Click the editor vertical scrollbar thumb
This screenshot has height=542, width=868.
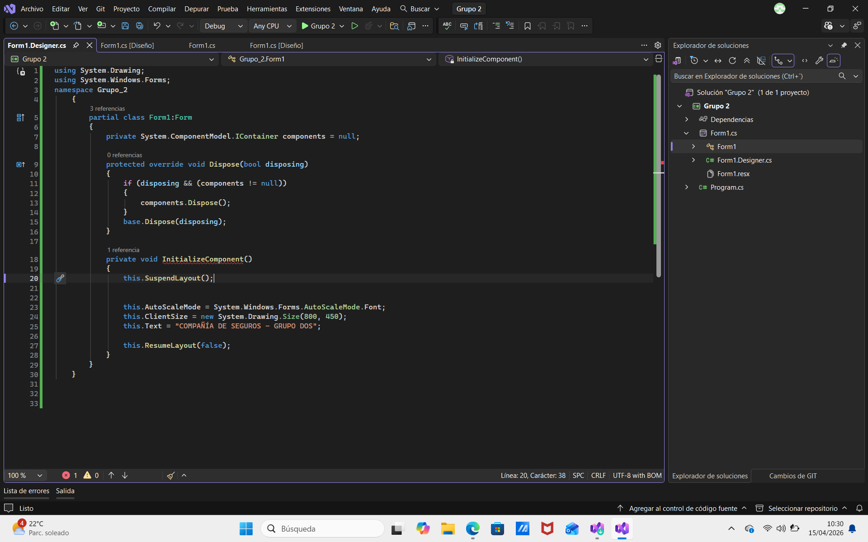(x=659, y=176)
